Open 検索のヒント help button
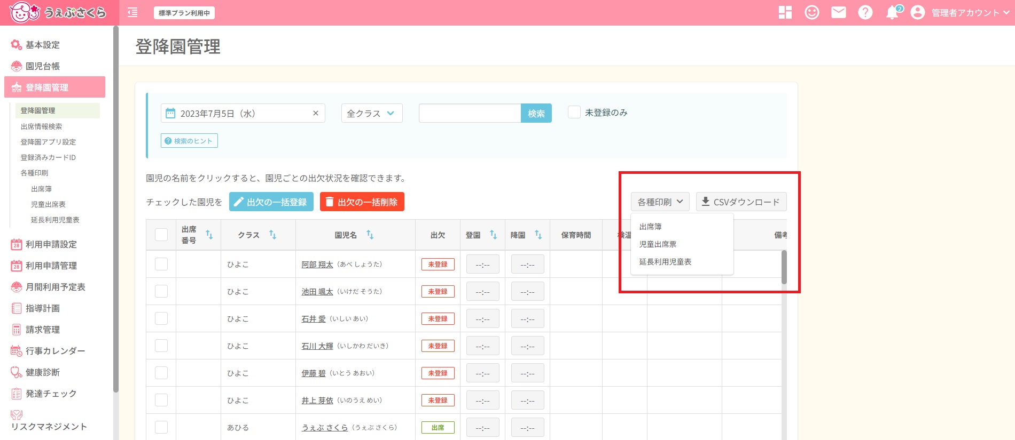Image resolution: width=1015 pixels, height=440 pixels. tap(189, 141)
